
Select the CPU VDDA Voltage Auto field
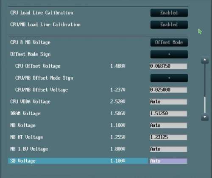click(x=168, y=102)
